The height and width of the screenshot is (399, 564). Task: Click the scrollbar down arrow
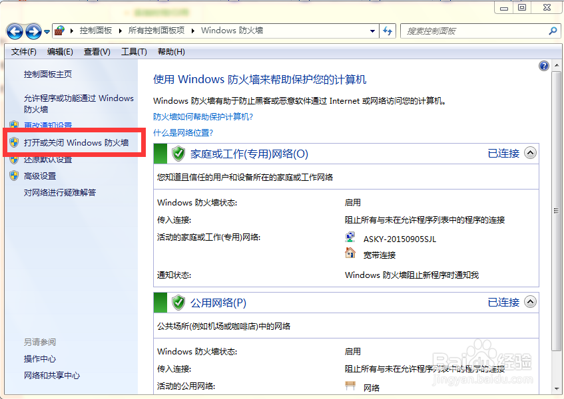557,388
